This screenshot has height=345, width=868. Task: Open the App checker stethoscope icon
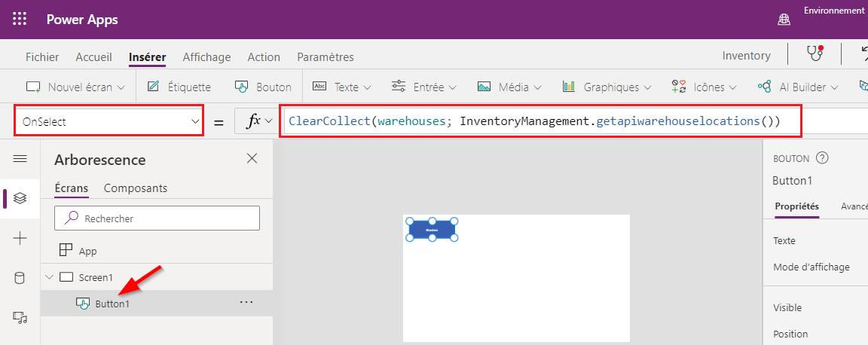pos(815,53)
